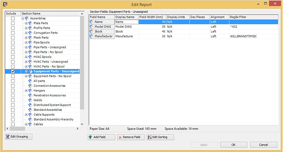
Task: Click the Profile Parts section icon
Action: click(x=30, y=28)
